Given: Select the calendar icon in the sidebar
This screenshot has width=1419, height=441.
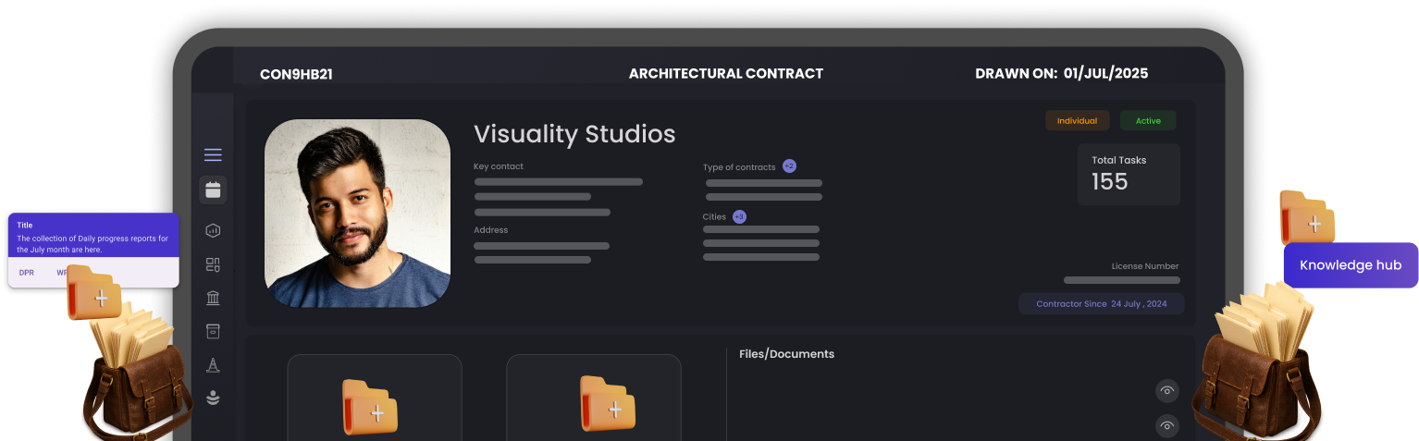Looking at the screenshot, I should [x=213, y=190].
